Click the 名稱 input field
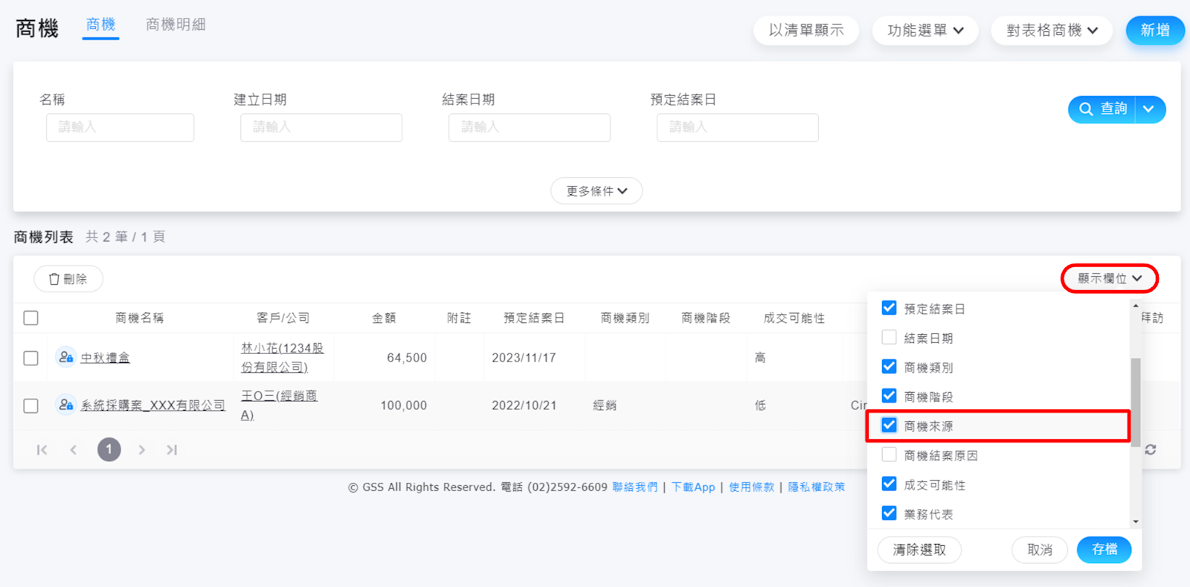The height and width of the screenshot is (587, 1190). [x=120, y=127]
